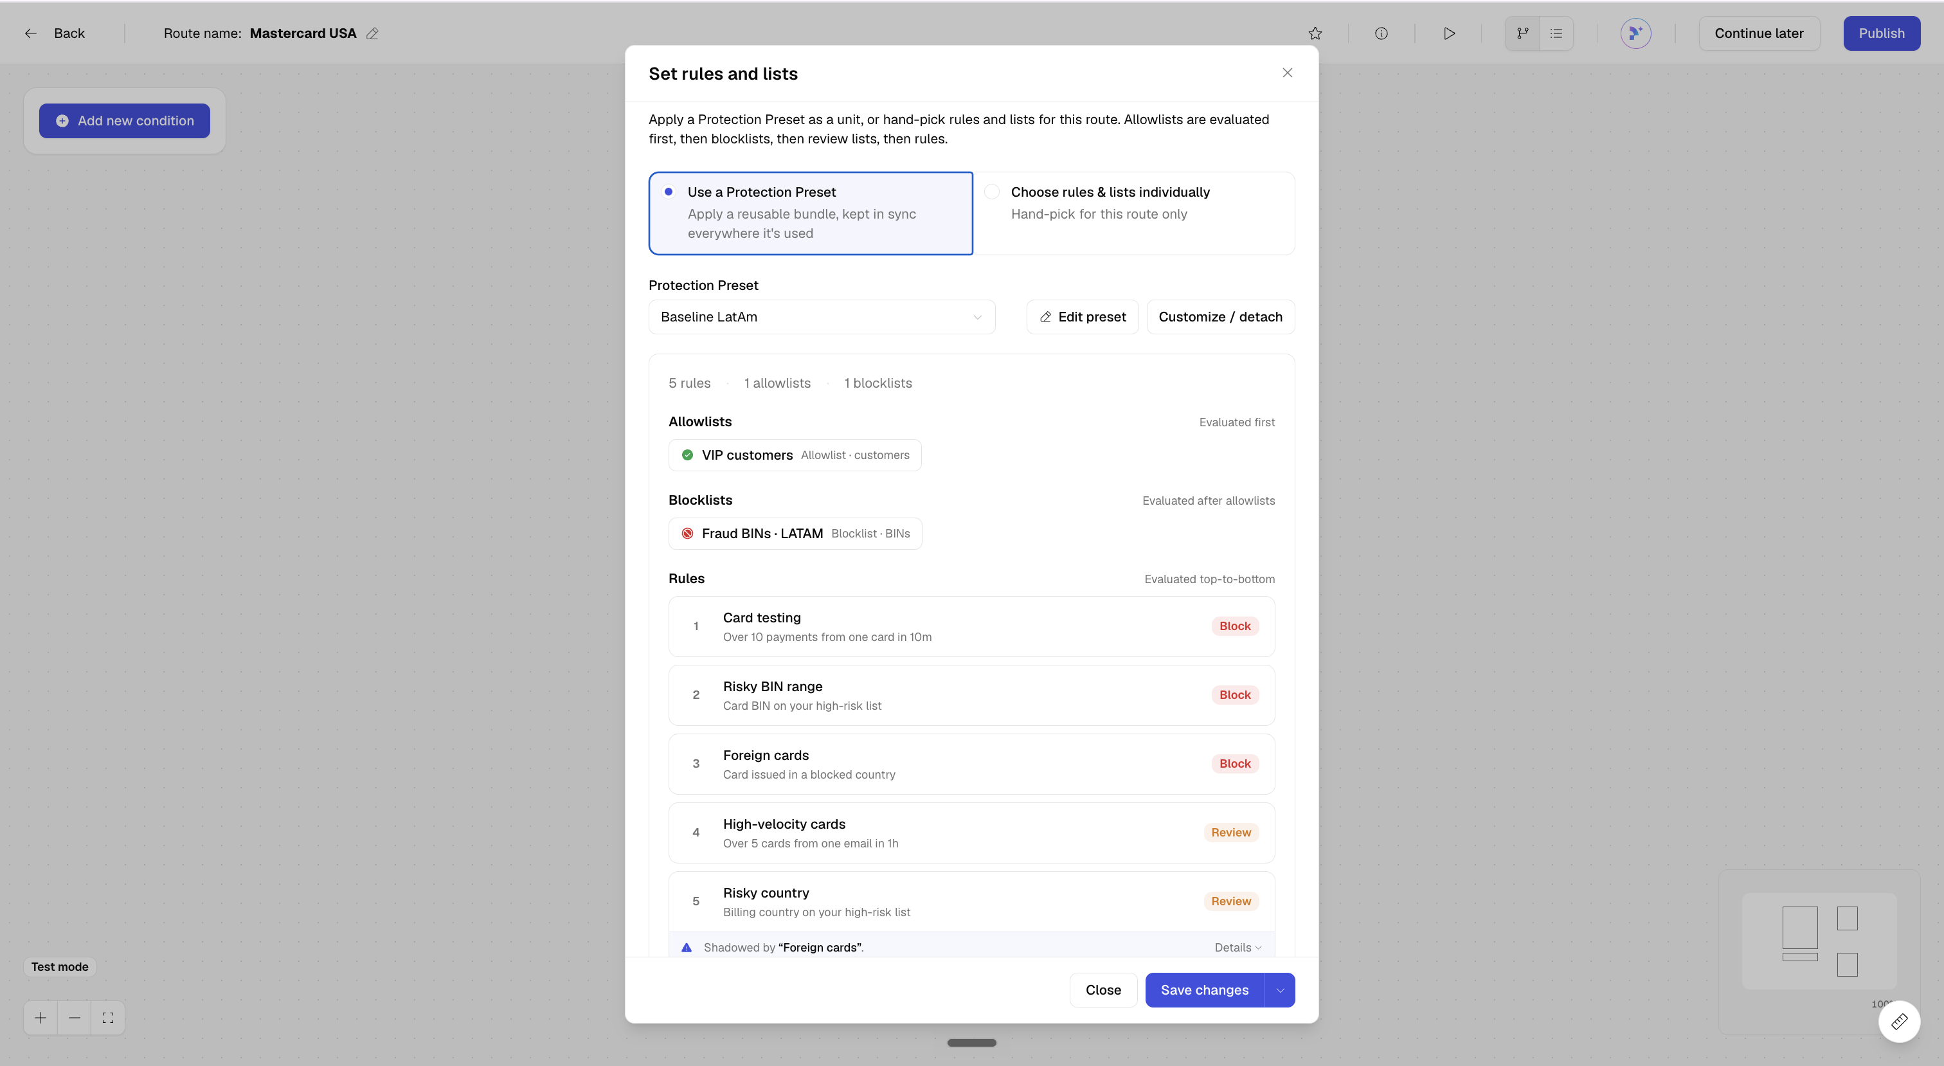Click the back arrow icon

[x=31, y=33]
